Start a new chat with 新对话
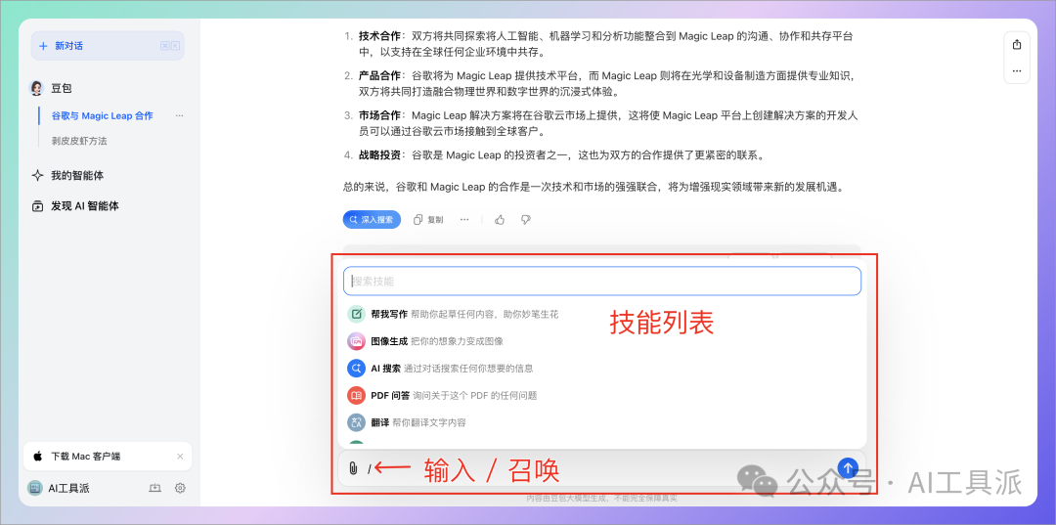The width and height of the screenshot is (1056, 525). pyautogui.click(x=108, y=46)
